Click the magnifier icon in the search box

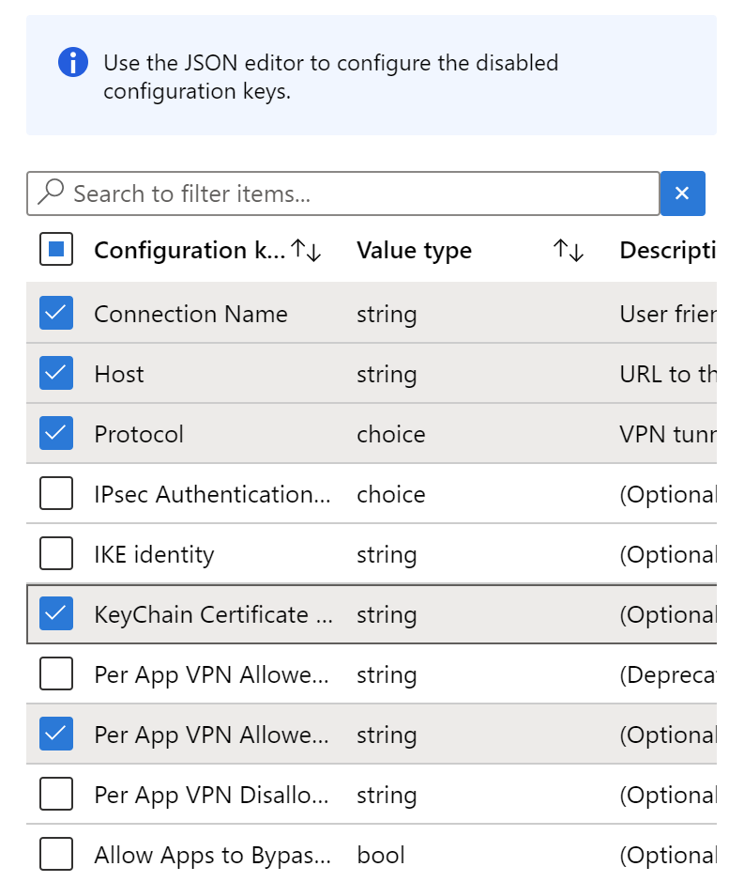(49, 193)
